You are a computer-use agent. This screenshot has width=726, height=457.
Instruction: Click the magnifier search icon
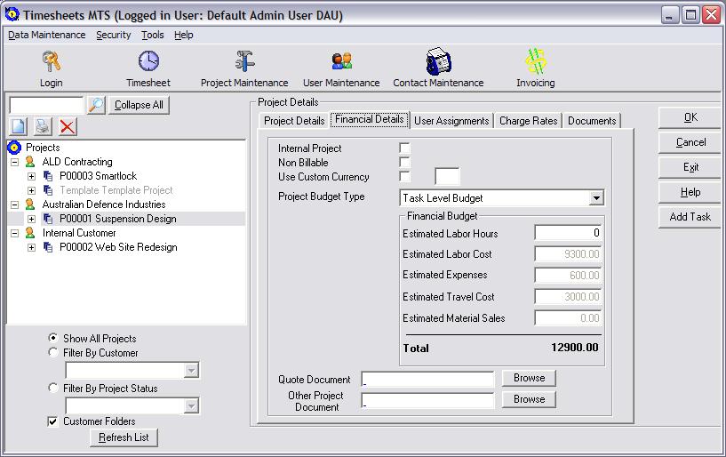click(x=96, y=105)
